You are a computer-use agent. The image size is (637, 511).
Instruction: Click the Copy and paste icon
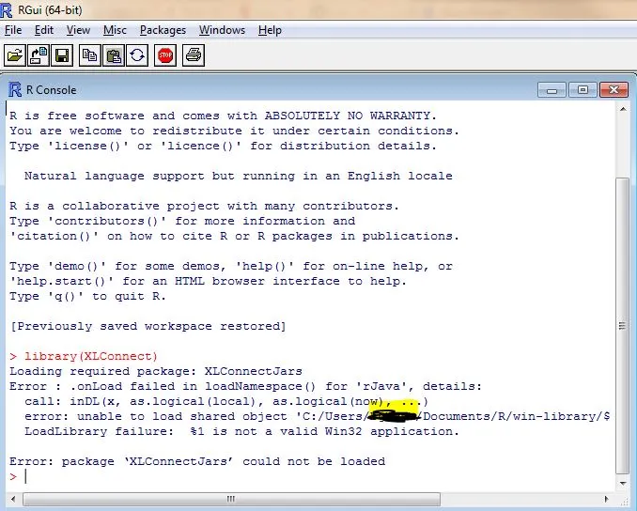137,55
